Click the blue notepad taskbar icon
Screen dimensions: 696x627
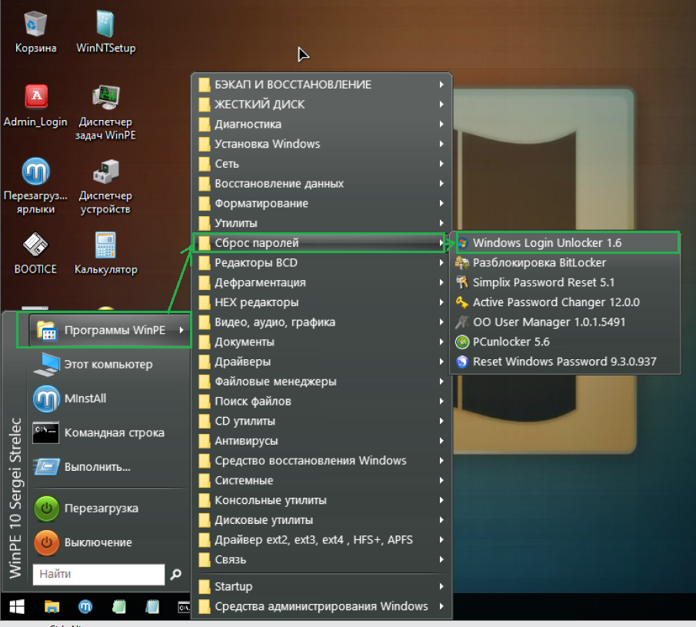click(152, 606)
